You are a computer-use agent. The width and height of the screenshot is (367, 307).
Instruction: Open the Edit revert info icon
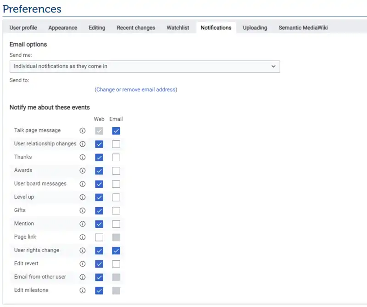83,264
